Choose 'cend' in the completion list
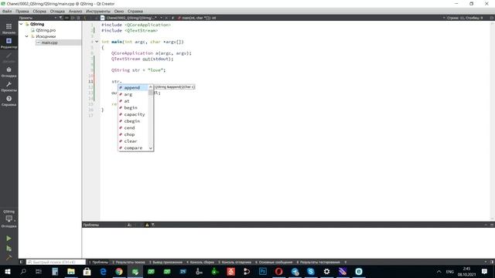Screen dimensions: 495x278 (133, 127)
